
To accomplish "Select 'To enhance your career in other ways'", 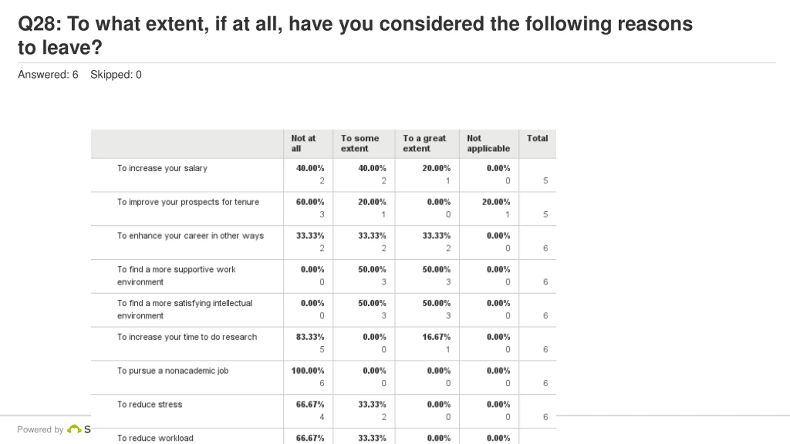I will (190, 236).
